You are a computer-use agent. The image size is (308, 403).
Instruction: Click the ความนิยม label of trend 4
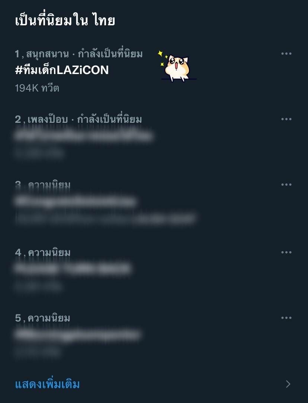point(49,252)
